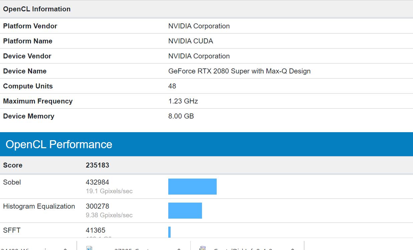Click the Sobel score 432984

(97, 182)
